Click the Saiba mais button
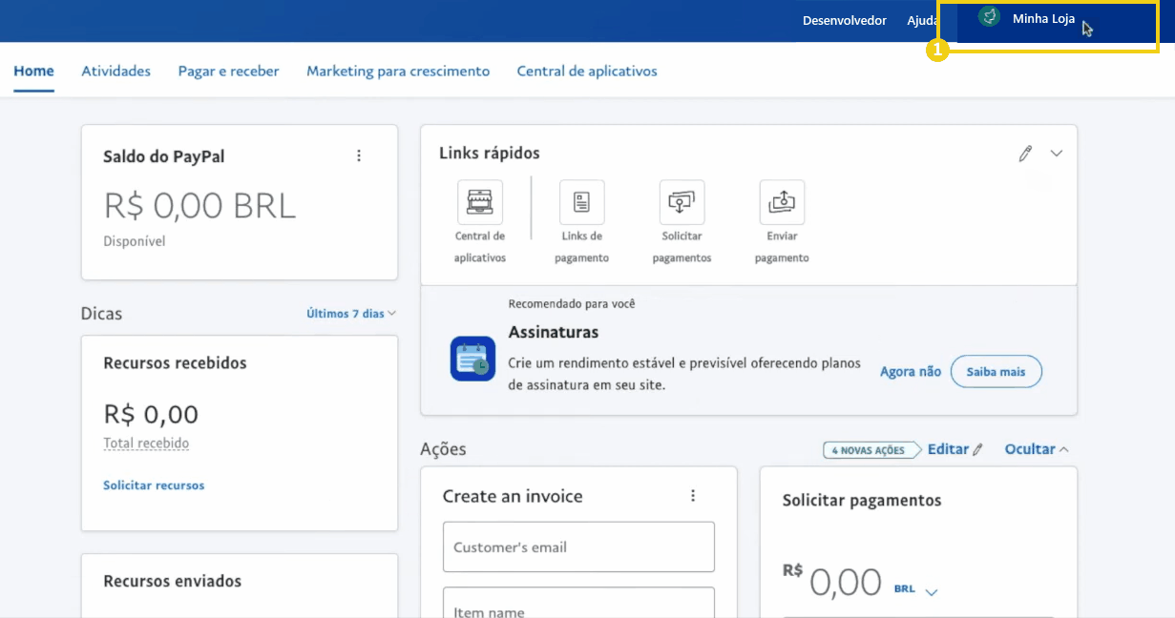Viewport: 1175px width, 618px height. coord(997,372)
